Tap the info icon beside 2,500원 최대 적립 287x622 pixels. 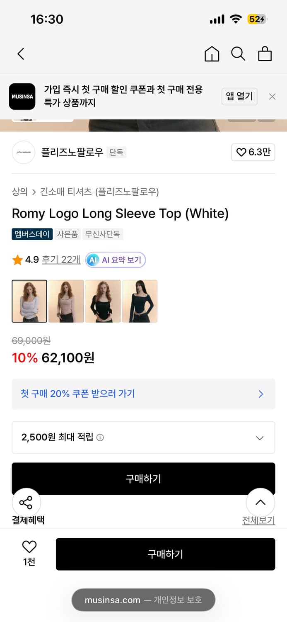tap(99, 437)
